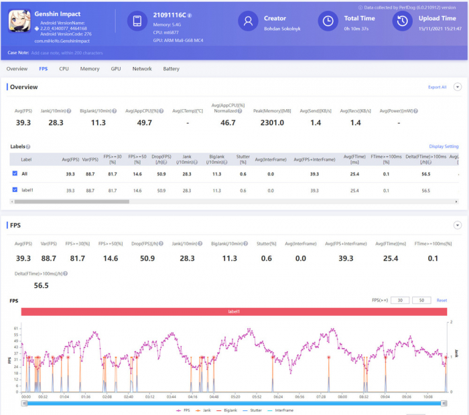Click the Export All link
The height and width of the screenshot is (415, 469).
pyautogui.click(x=437, y=87)
